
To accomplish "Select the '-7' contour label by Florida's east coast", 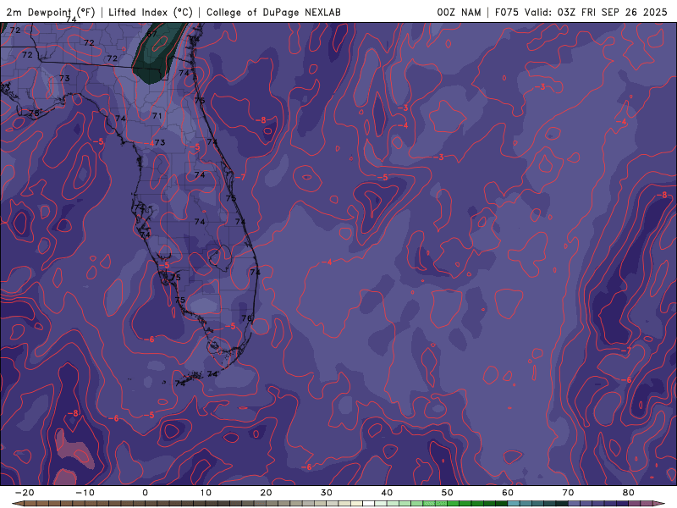I will (x=241, y=177).
